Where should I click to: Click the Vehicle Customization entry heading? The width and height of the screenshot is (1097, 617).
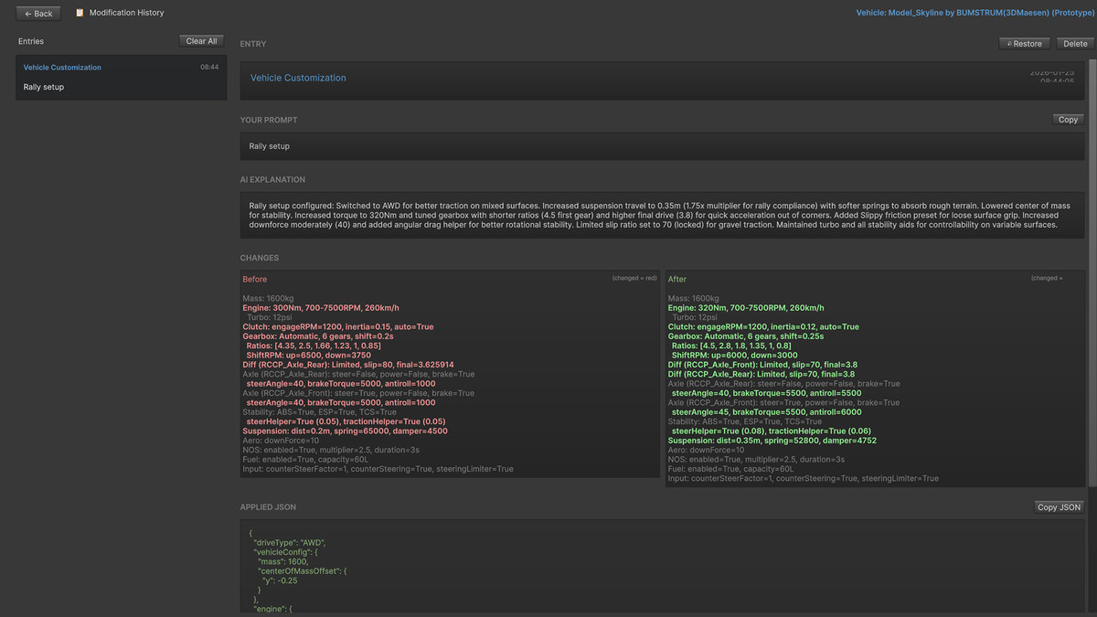point(298,79)
